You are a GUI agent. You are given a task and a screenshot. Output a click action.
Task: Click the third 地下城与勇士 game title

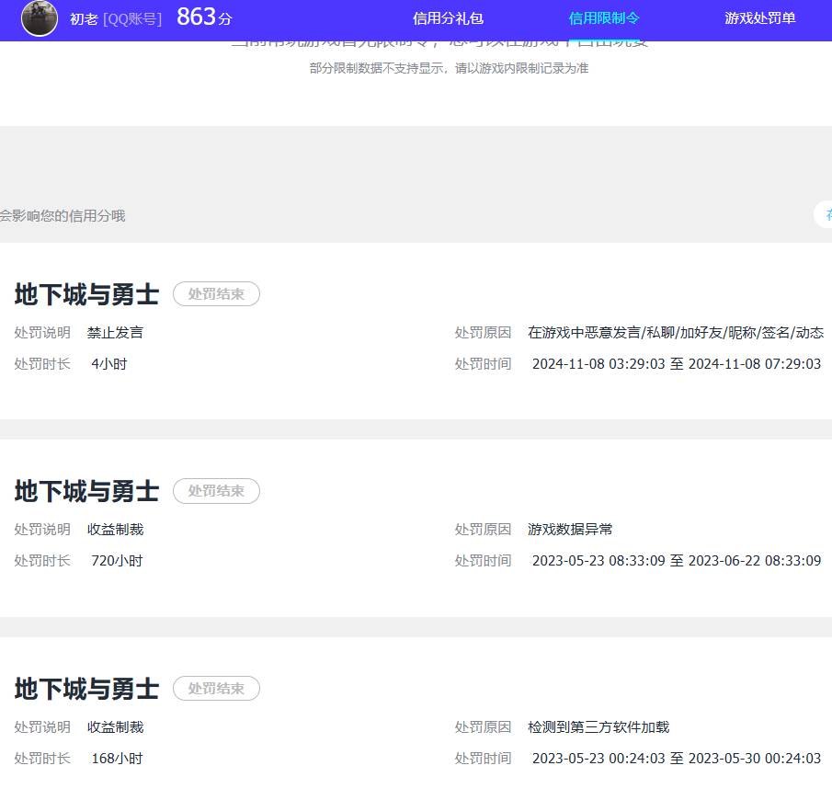tap(85, 688)
